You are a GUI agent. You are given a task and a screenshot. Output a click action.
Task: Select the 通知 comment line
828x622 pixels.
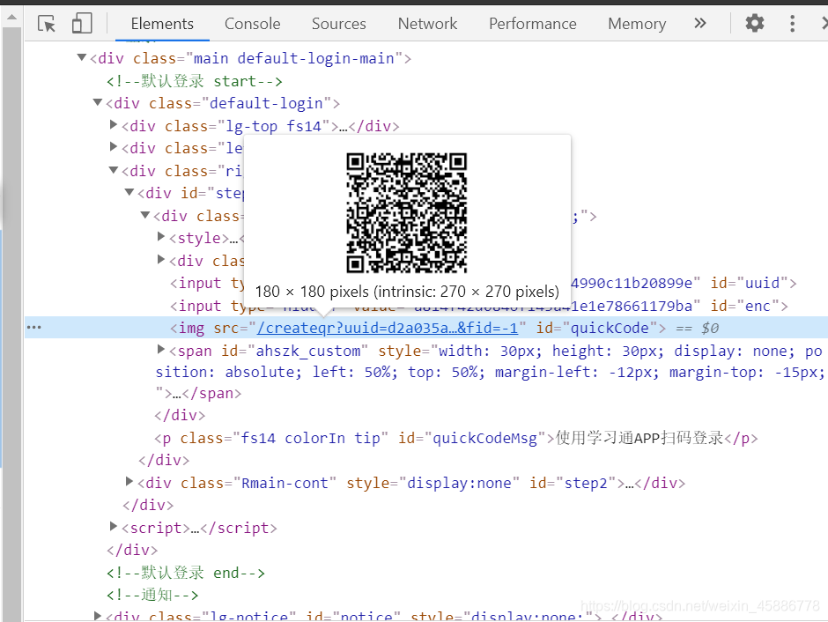152,595
